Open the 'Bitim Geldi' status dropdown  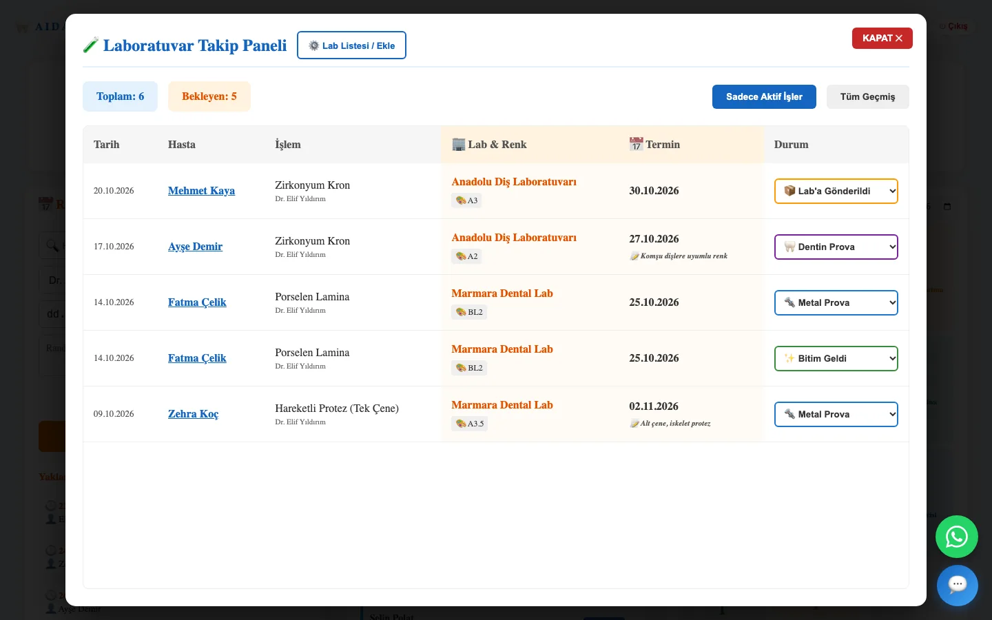click(x=836, y=358)
